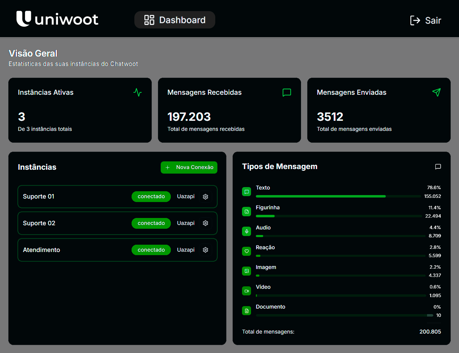
Task: Click the document icon next to Documento
Action: tap(247, 310)
